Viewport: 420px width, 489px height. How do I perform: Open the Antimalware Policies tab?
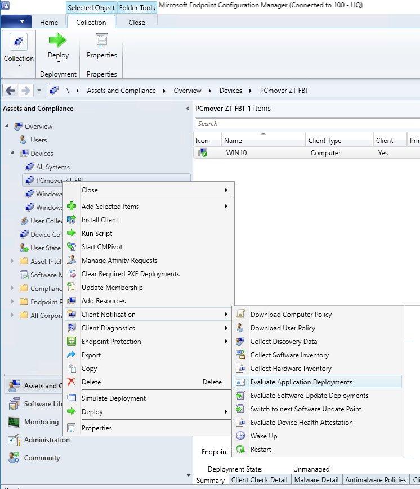coord(376,479)
